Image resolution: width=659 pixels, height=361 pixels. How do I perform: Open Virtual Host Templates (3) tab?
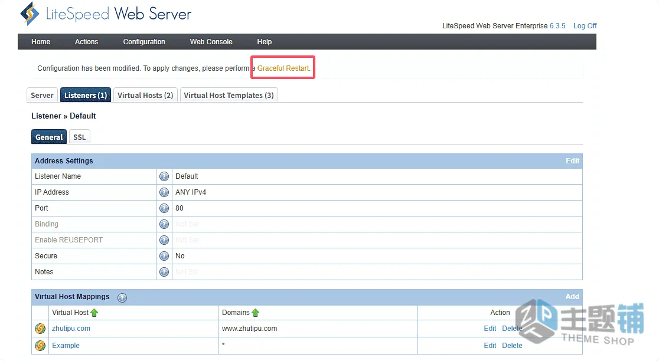[x=229, y=96]
